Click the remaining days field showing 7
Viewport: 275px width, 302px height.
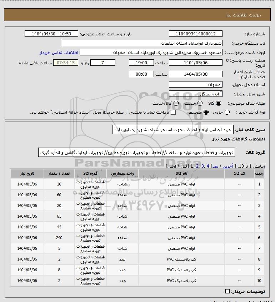tap(103, 63)
